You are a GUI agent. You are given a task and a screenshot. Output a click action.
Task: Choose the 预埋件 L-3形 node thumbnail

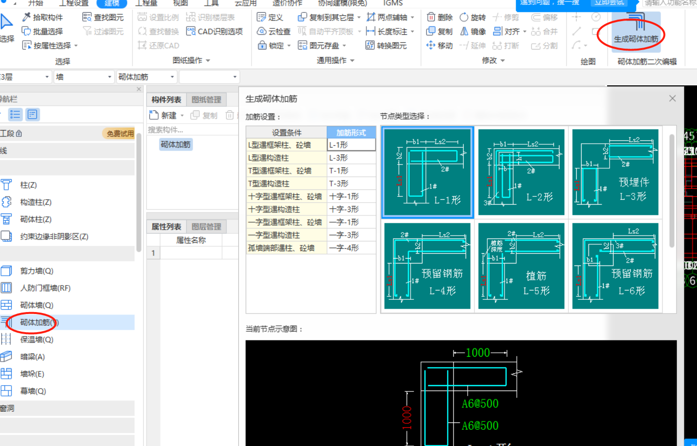[615, 172]
